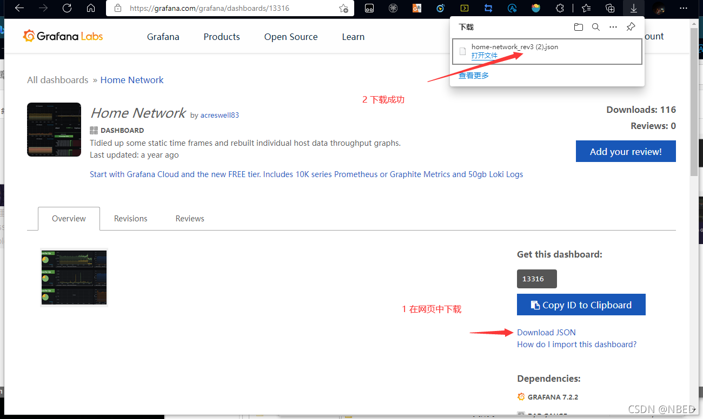
Task: Add page to favorites with star-plus icon
Action: [x=343, y=8]
